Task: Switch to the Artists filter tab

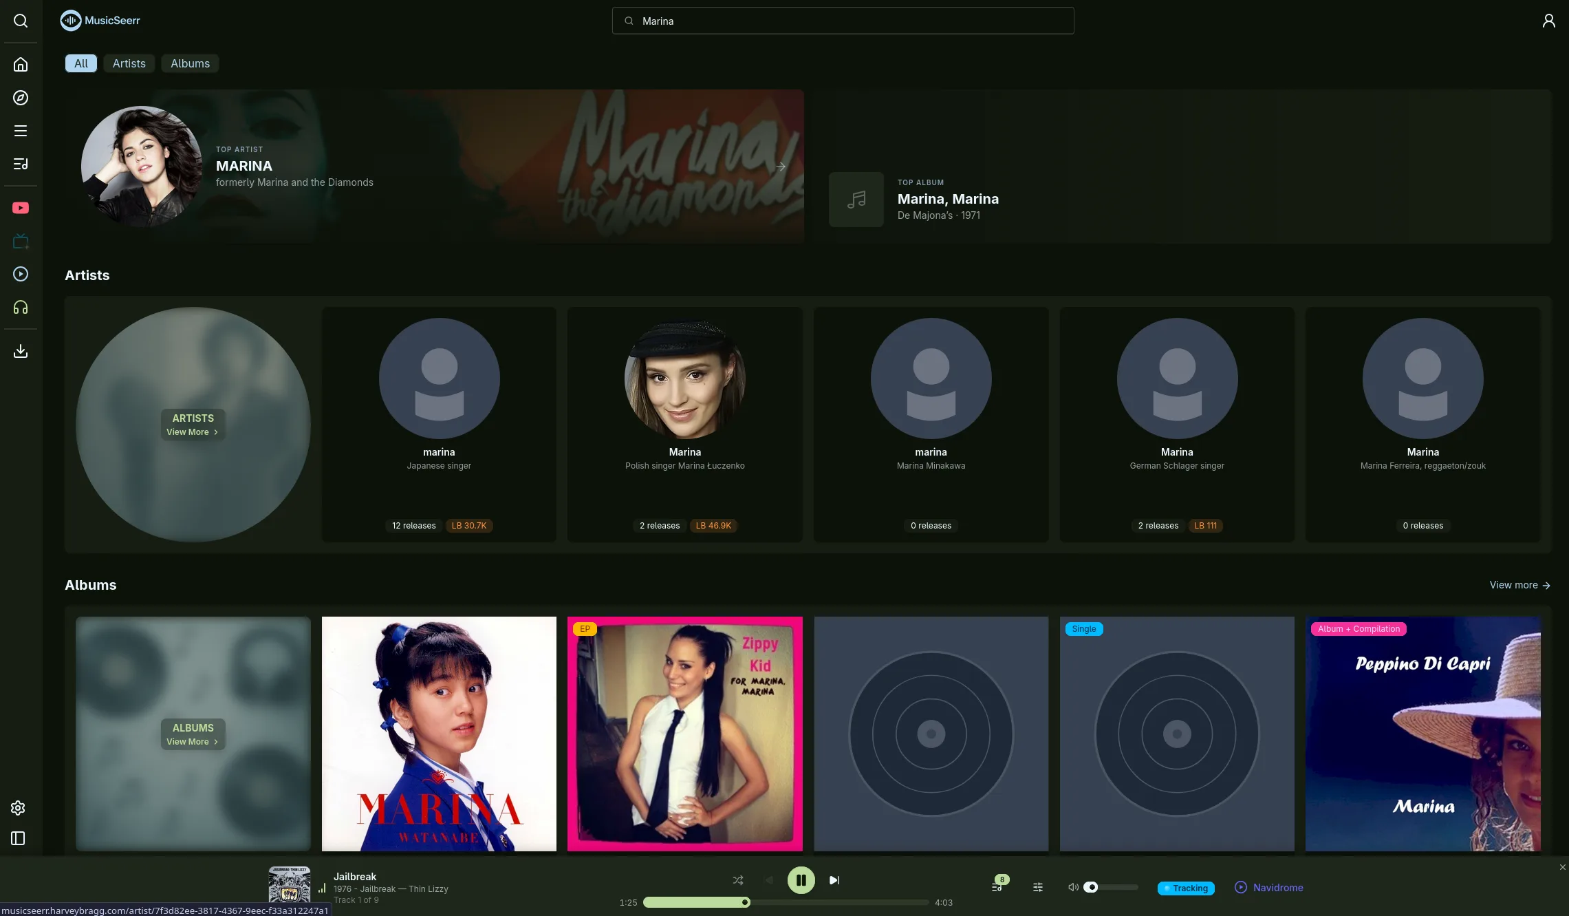Action: pos(129,63)
